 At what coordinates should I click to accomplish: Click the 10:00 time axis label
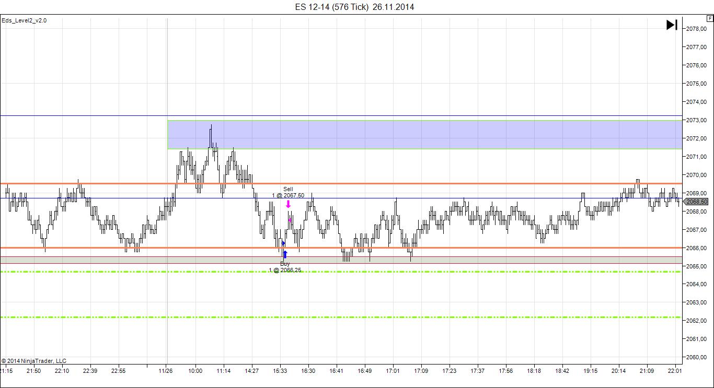(195, 371)
